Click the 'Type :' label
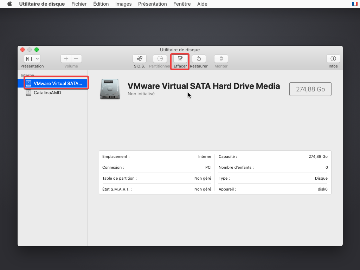Image resolution: width=360 pixels, height=270 pixels. [x=224, y=178]
